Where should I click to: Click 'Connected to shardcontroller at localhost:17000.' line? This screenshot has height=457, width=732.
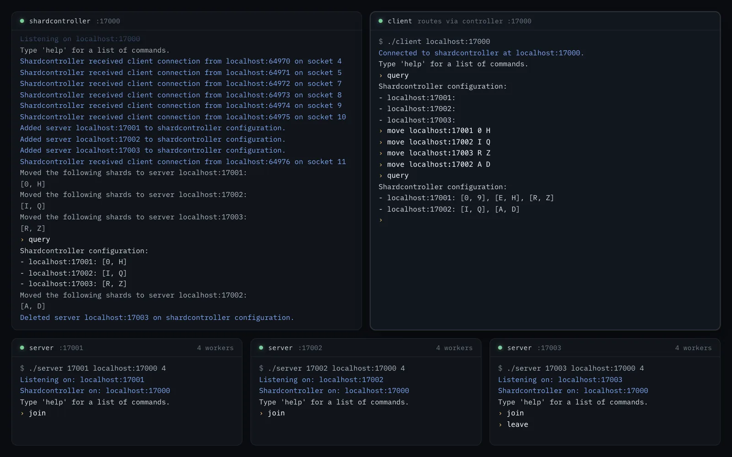tap(481, 53)
